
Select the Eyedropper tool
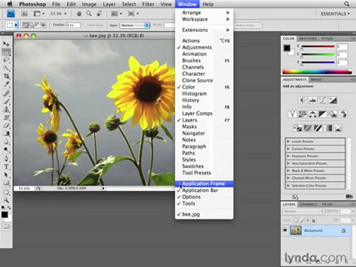click(x=6, y=84)
